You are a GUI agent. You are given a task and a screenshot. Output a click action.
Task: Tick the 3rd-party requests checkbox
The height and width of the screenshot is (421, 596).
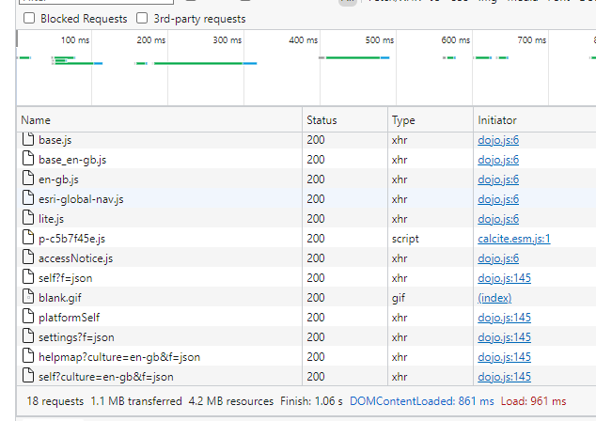pos(142,18)
